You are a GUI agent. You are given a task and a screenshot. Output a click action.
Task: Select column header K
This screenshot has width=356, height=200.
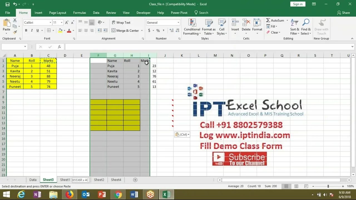pyautogui.click(x=182, y=56)
